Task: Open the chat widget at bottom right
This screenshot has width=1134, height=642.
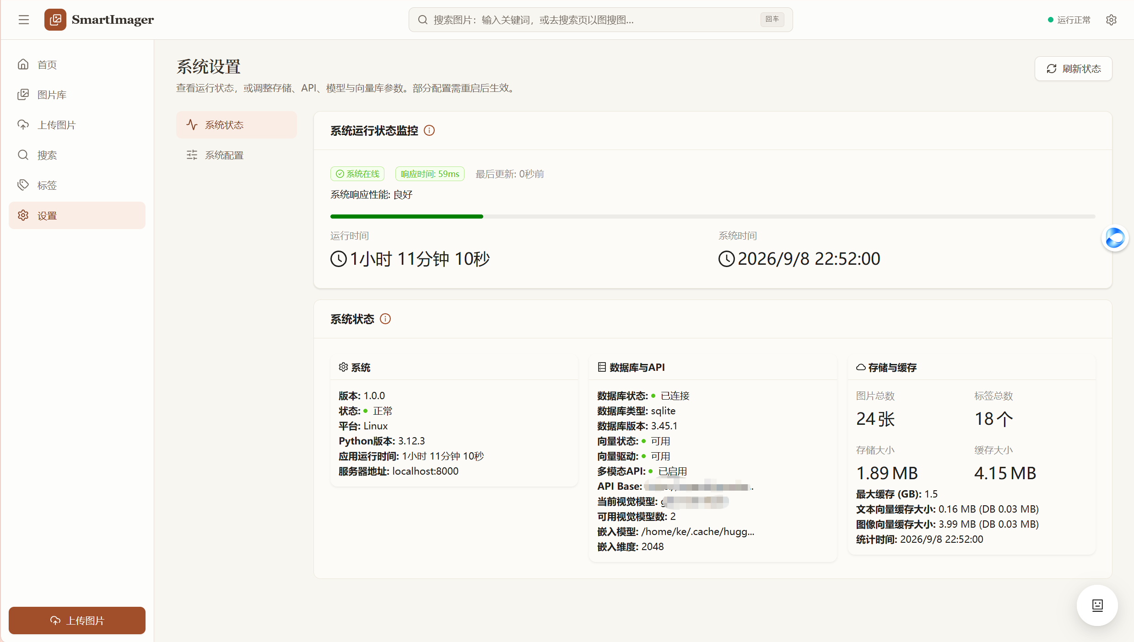Action: 1097,605
